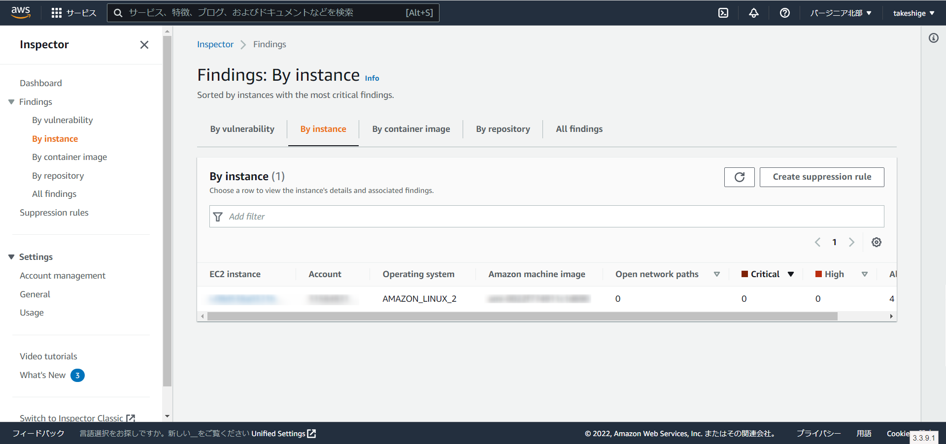946x444 pixels.
Task: Open All findings in side navigation
Action: [54, 194]
